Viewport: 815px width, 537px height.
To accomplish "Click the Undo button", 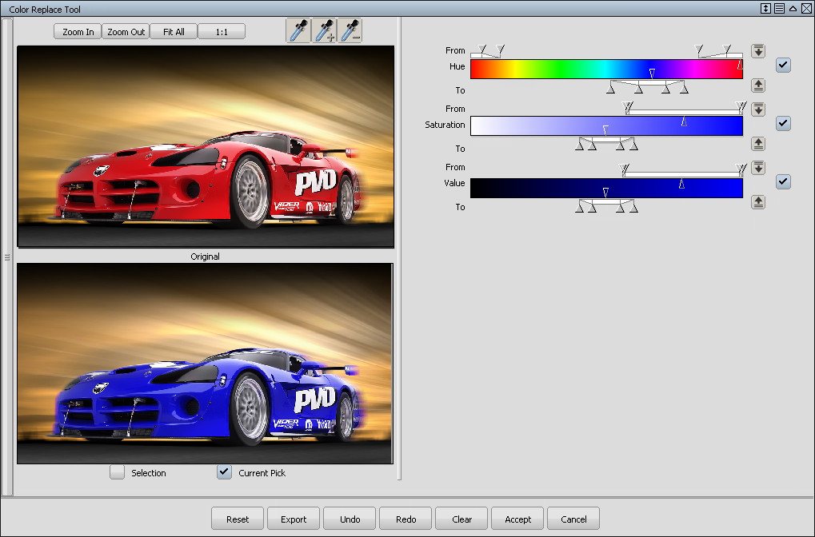I will pos(350,519).
